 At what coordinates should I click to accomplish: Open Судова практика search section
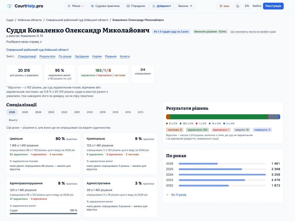point(105,6)
